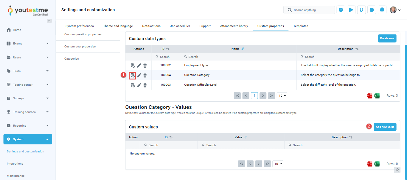407x180 pixels.
Task: Export custom data types to PDF
Action: [369, 96]
